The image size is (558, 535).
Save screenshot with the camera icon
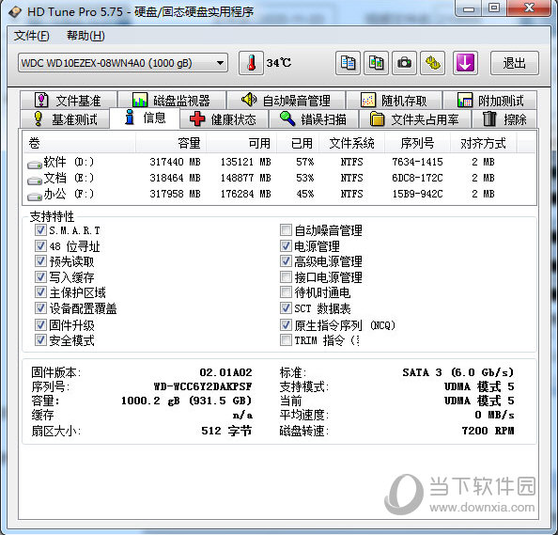point(404,63)
